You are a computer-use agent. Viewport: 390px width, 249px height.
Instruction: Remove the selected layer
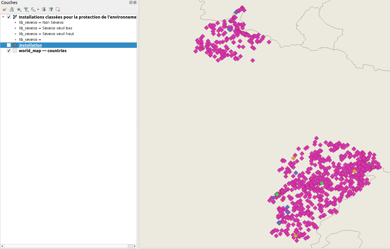[58, 9]
